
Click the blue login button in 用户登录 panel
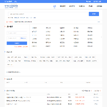(x=17, y=43)
